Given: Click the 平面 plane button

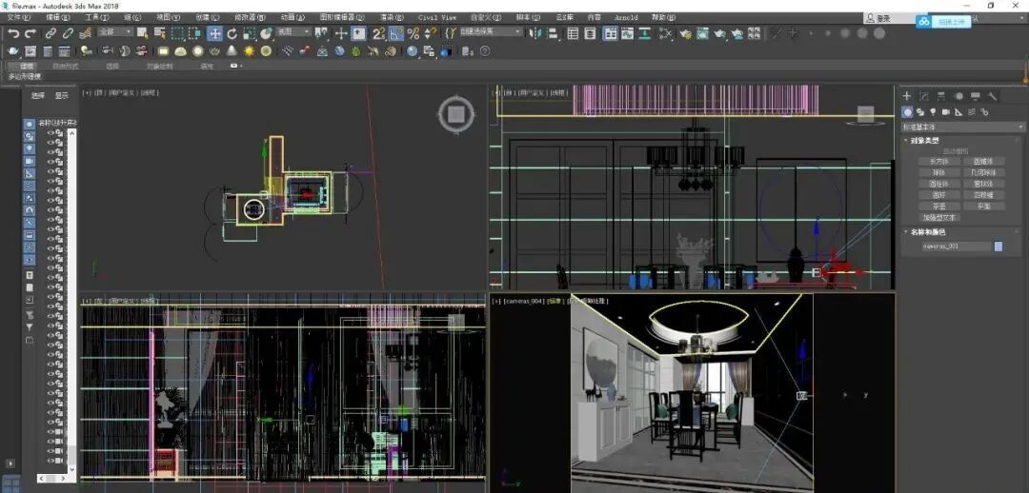Looking at the screenshot, I should [x=985, y=206].
